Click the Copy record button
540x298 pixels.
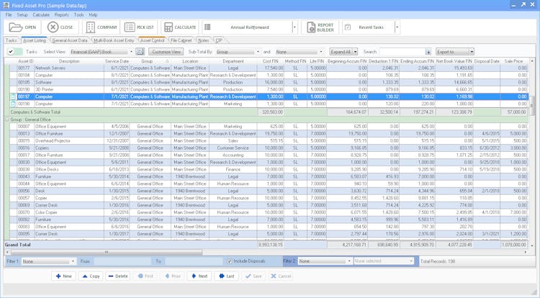pyautogui.click(x=91, y=276)
